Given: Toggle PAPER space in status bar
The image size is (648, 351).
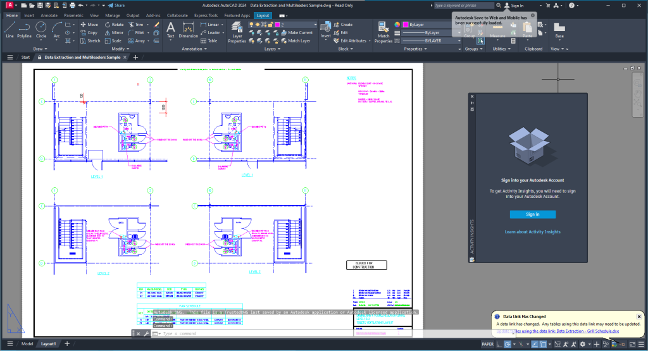Looking at the screenshot, I should click(x=487, y=344).
